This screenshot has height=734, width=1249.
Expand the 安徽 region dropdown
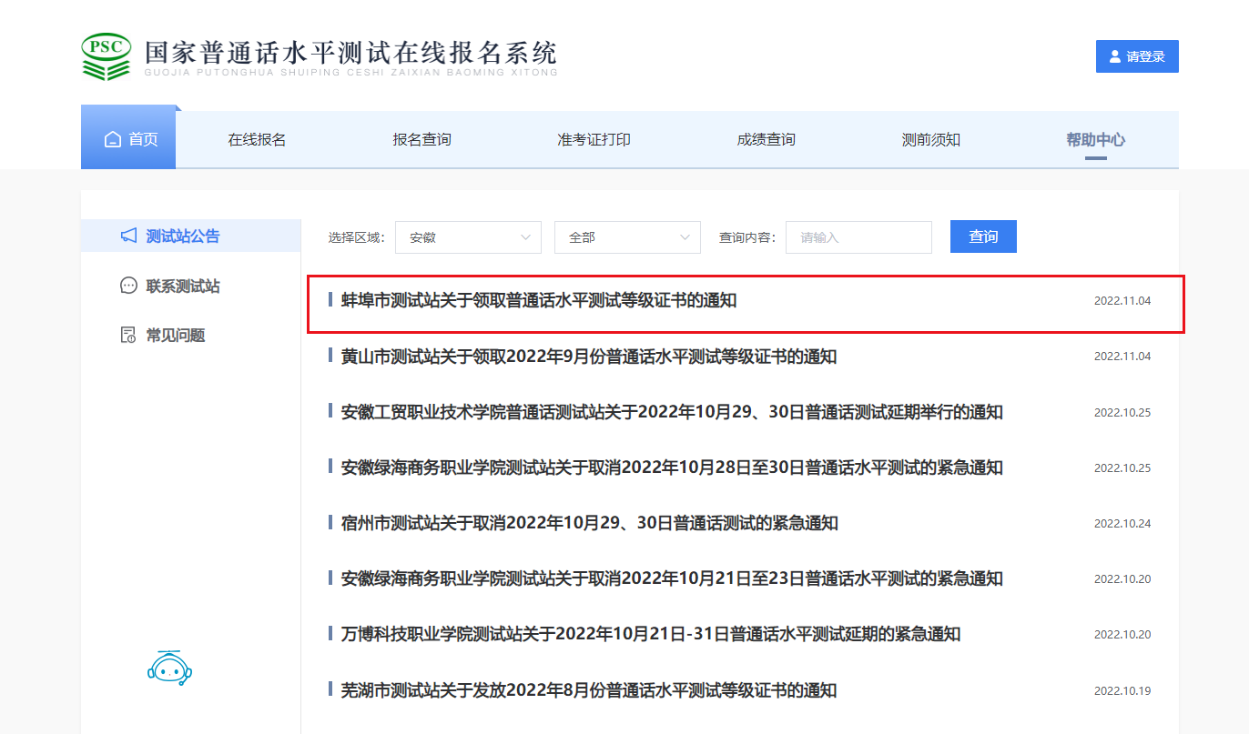click(x=470, y=237)
